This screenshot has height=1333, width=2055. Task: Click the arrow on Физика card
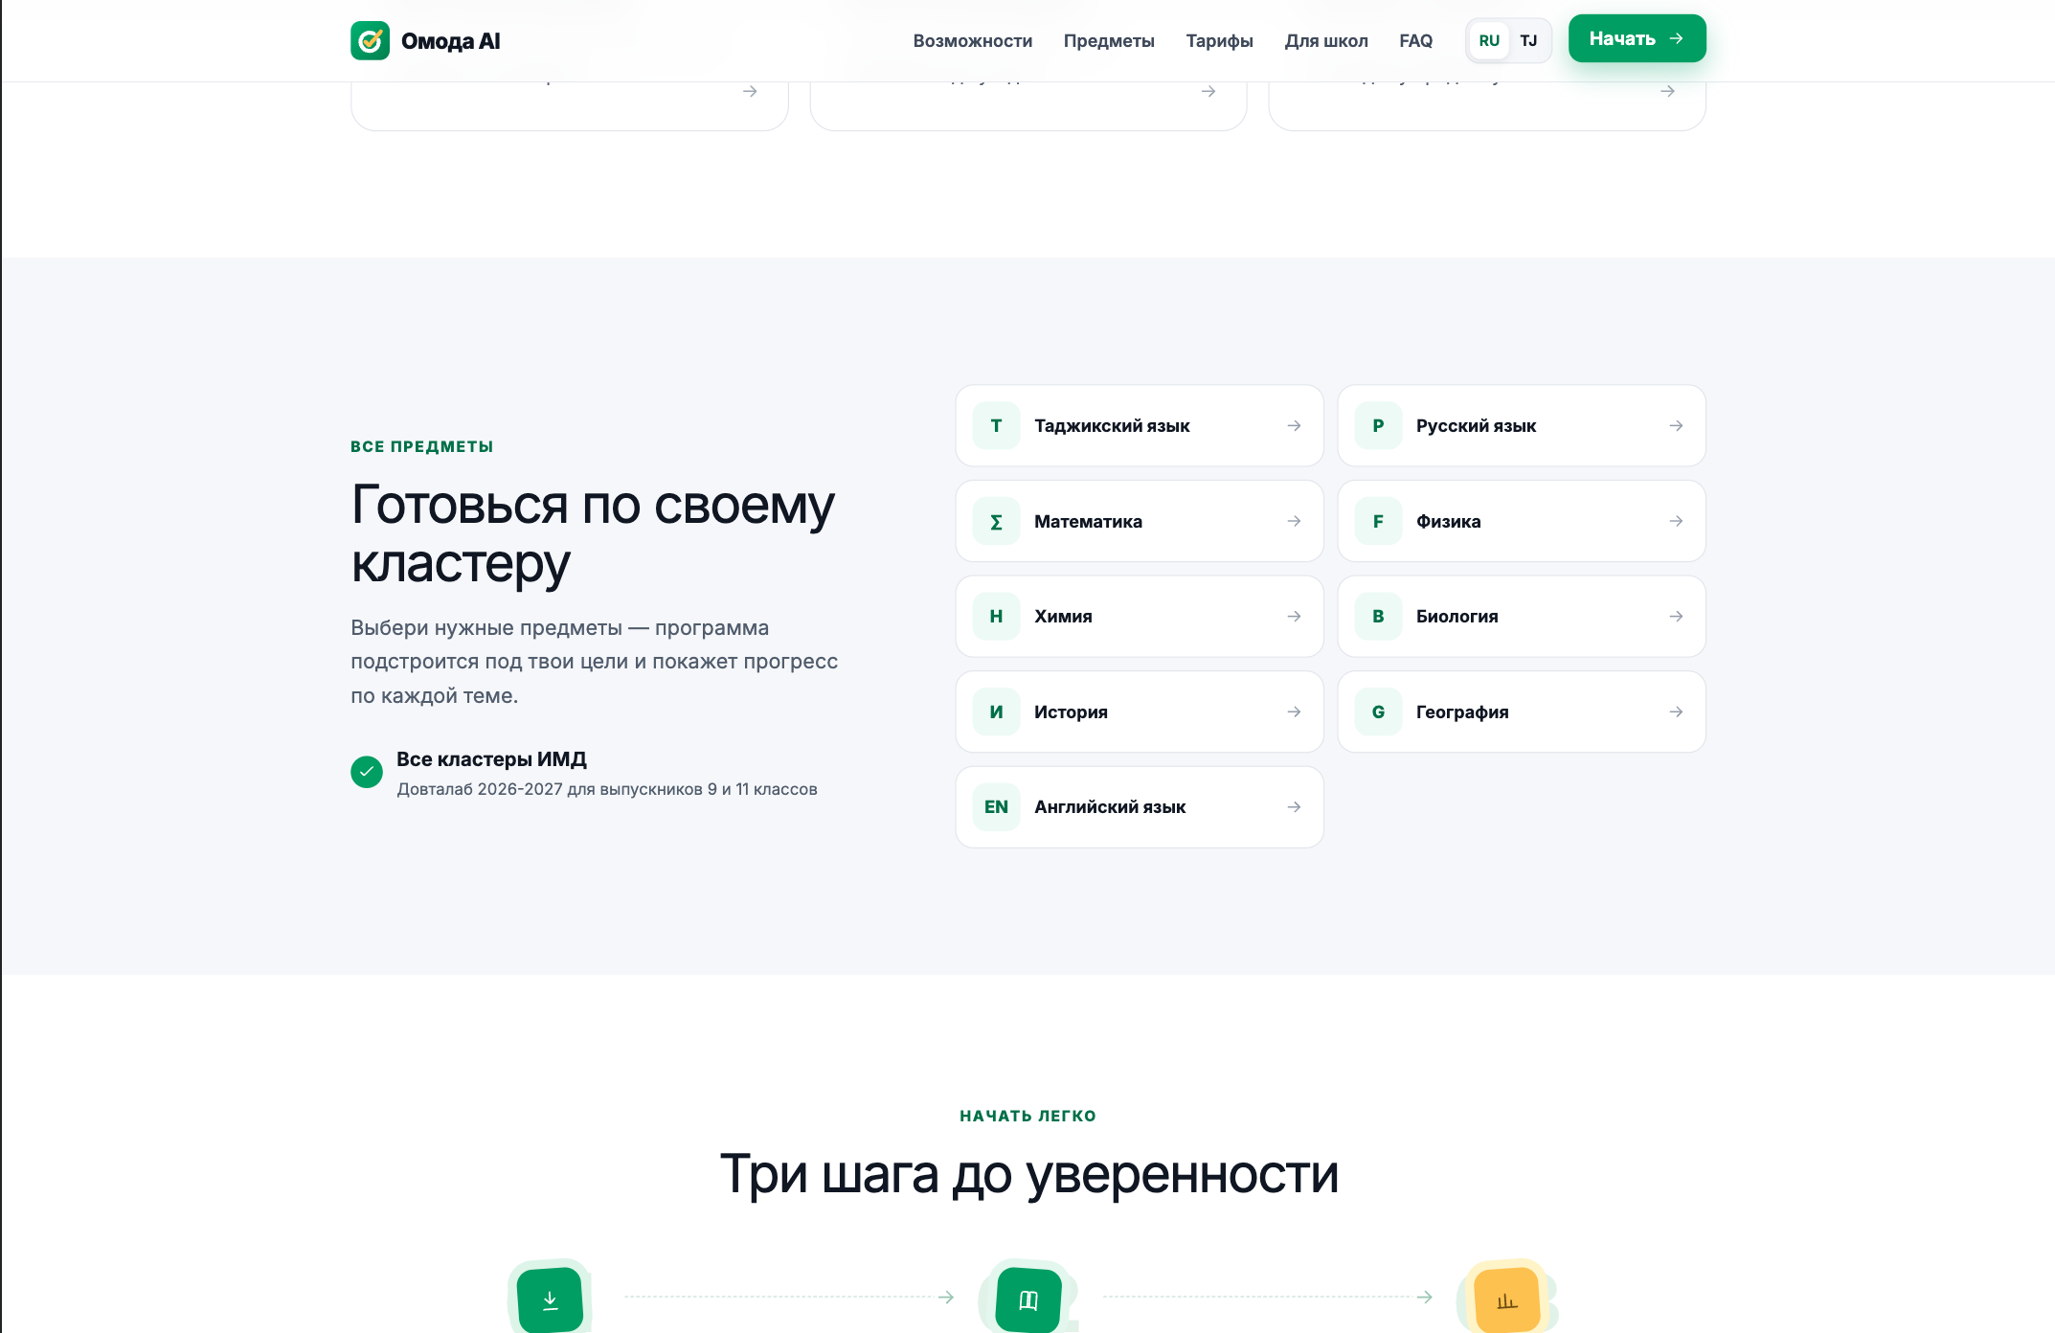(x=1676, y=521)
